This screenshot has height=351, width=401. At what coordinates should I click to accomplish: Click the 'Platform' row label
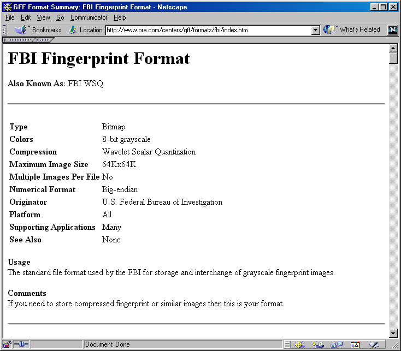coord(25,215)
